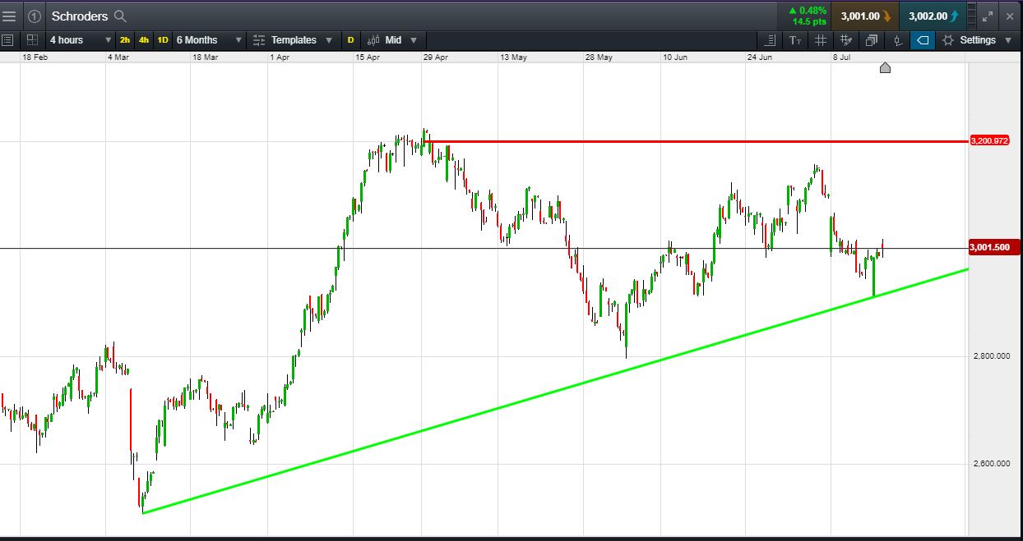Click the 2,800.000 price axis label

click(x=991, y=356)
